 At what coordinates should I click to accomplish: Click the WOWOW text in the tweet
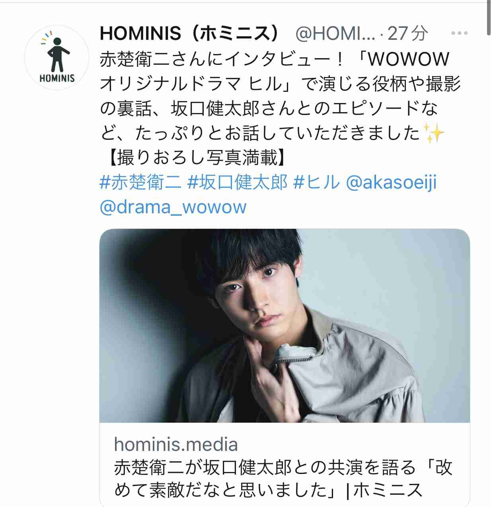tap(408, 59)
